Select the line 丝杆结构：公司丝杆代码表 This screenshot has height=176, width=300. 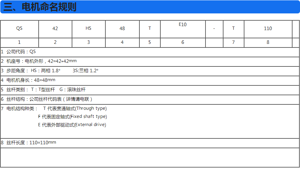coord(49,99)
